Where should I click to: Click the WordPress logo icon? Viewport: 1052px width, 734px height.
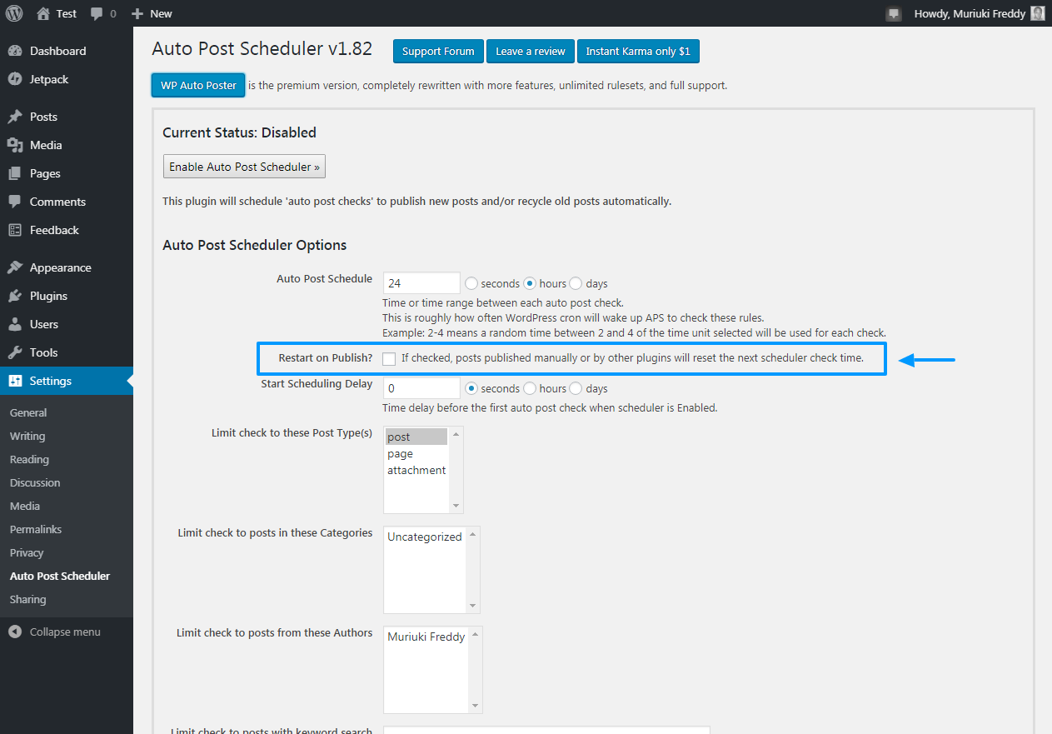pos(14,13)
